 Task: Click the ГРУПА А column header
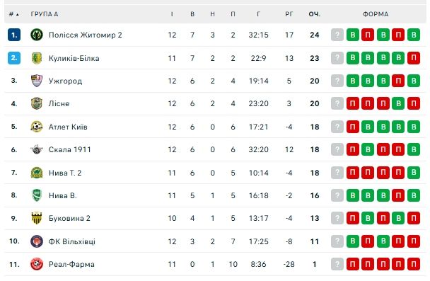point(45,14)
